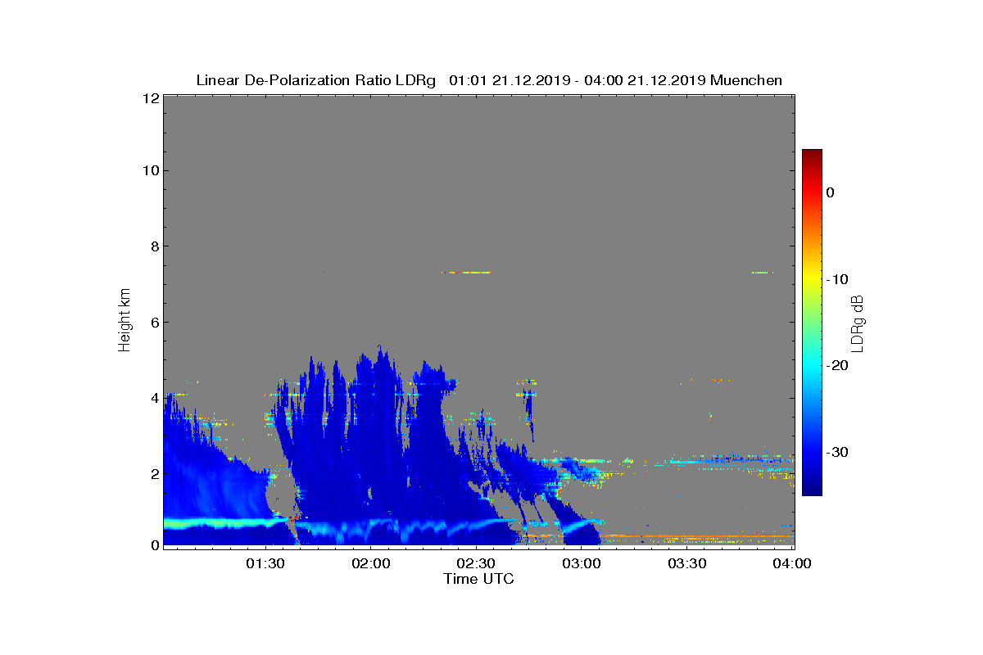Click the 6 km height tick label
The height and width of the screenshot is (655, 983).
(x=154, y=322)
